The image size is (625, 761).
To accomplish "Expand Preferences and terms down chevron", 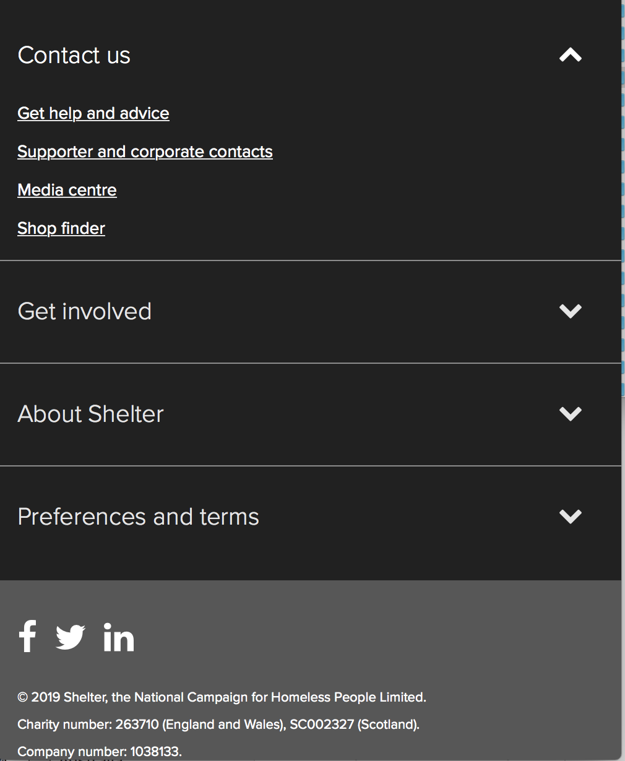I will 571,517.
